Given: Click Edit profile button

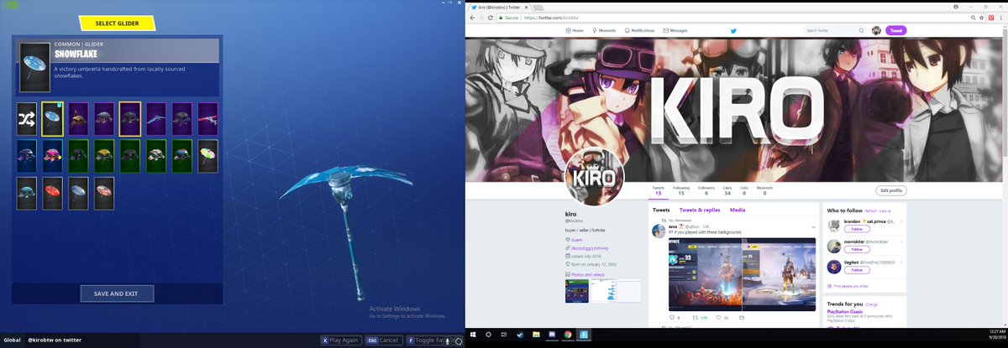Looking at the screenshot, I should pos(891,190).
